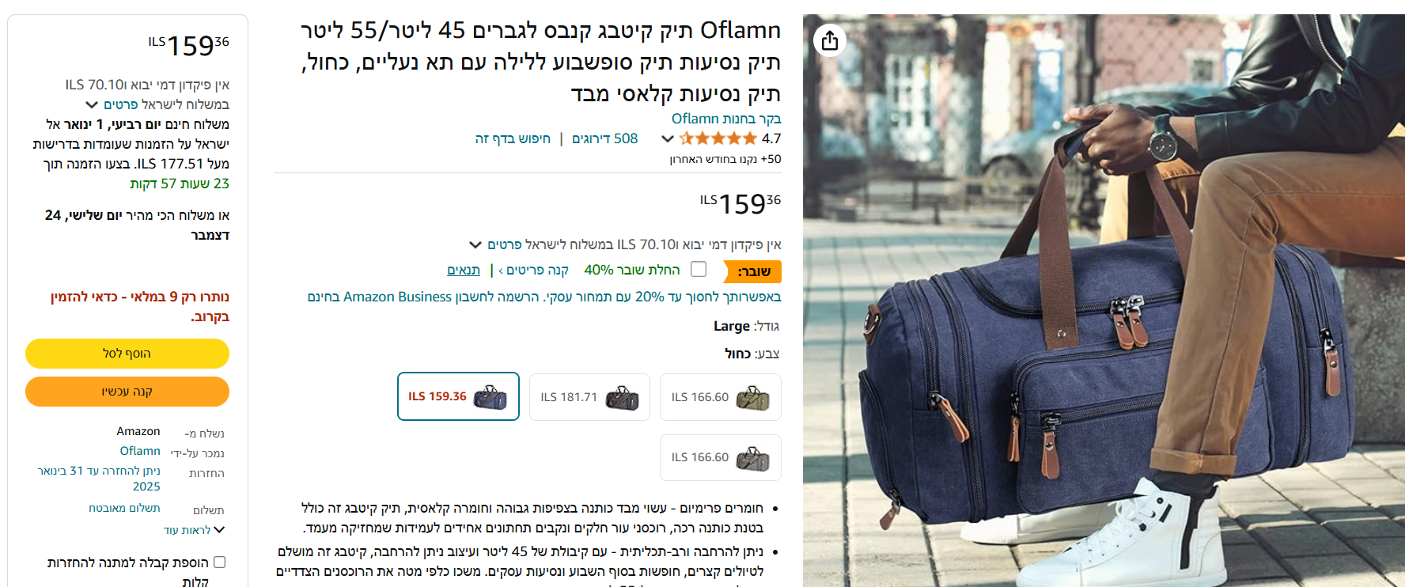Choose the gray bag swatch ILS 166.60
Screen dimensions: 1405x587
(x=721, y=457)
